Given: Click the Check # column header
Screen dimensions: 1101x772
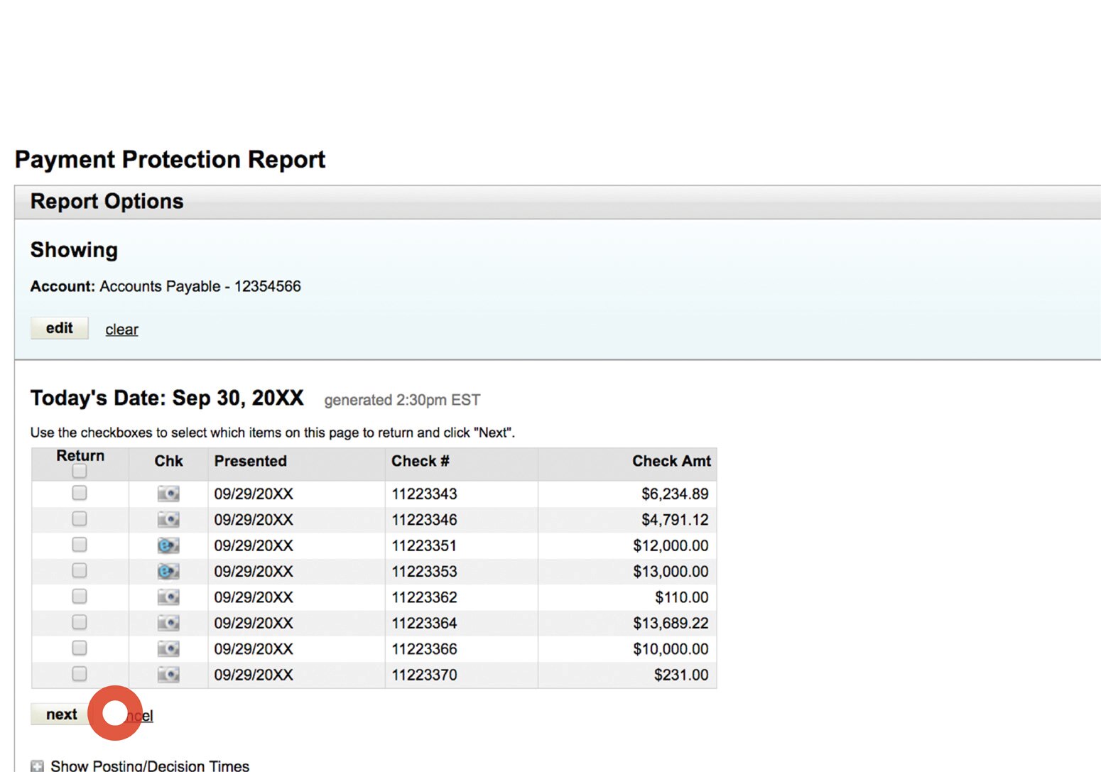Looking at the screenshot, I should click(x=420, y=461).
